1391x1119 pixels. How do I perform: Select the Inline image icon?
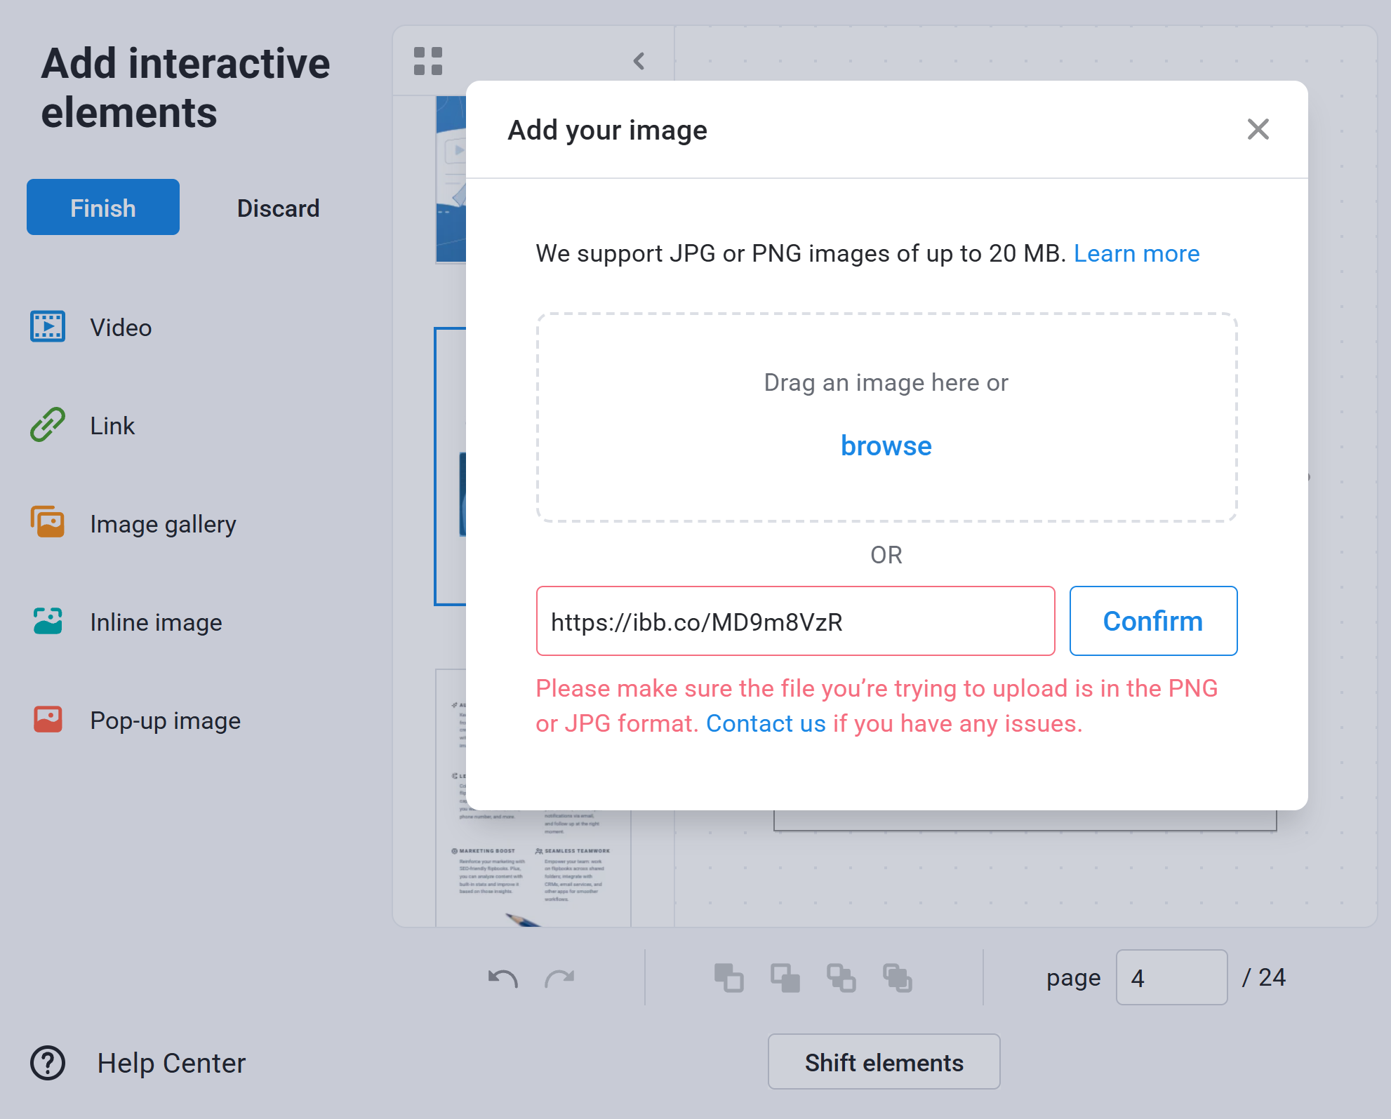point(48,622)
